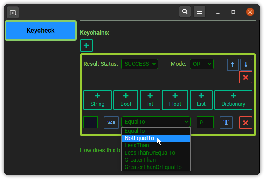
Task: Choose GreaterThanOrEqualTo option
Action: pyautogui.click(x=156, y=167)
